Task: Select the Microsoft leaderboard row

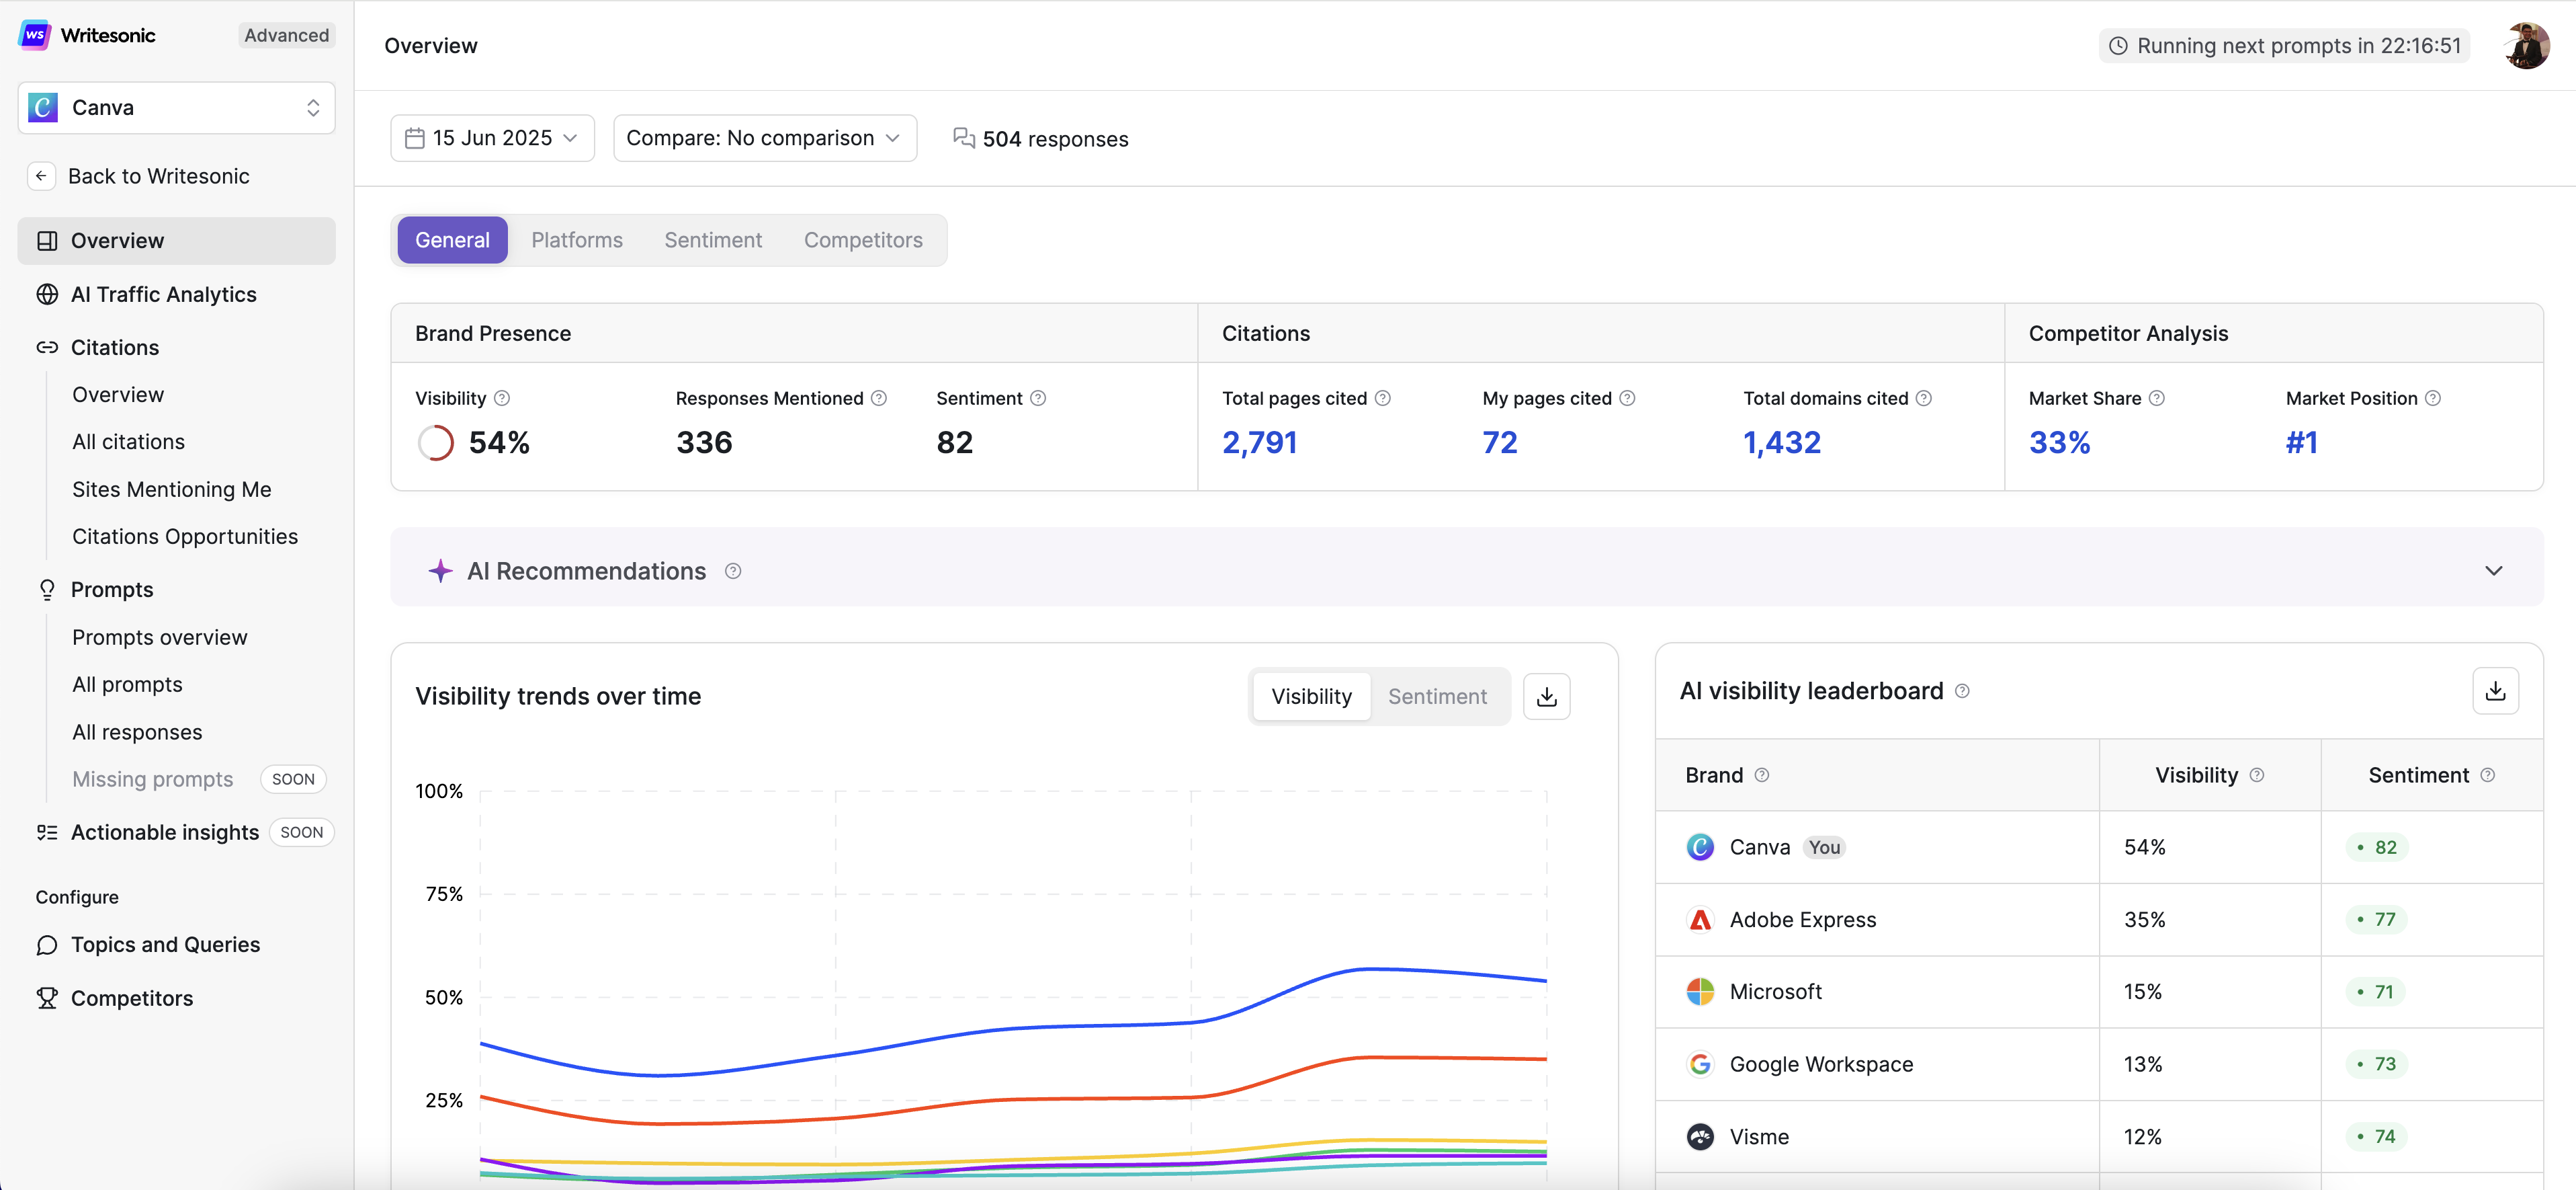Action: tap(2099, 992)
